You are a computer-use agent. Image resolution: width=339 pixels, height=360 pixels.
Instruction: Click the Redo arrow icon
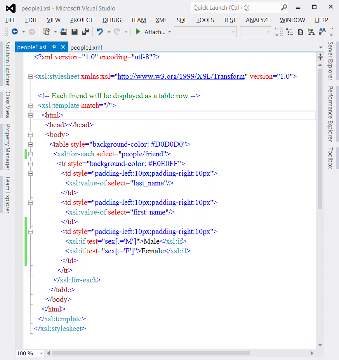point(117,32)
